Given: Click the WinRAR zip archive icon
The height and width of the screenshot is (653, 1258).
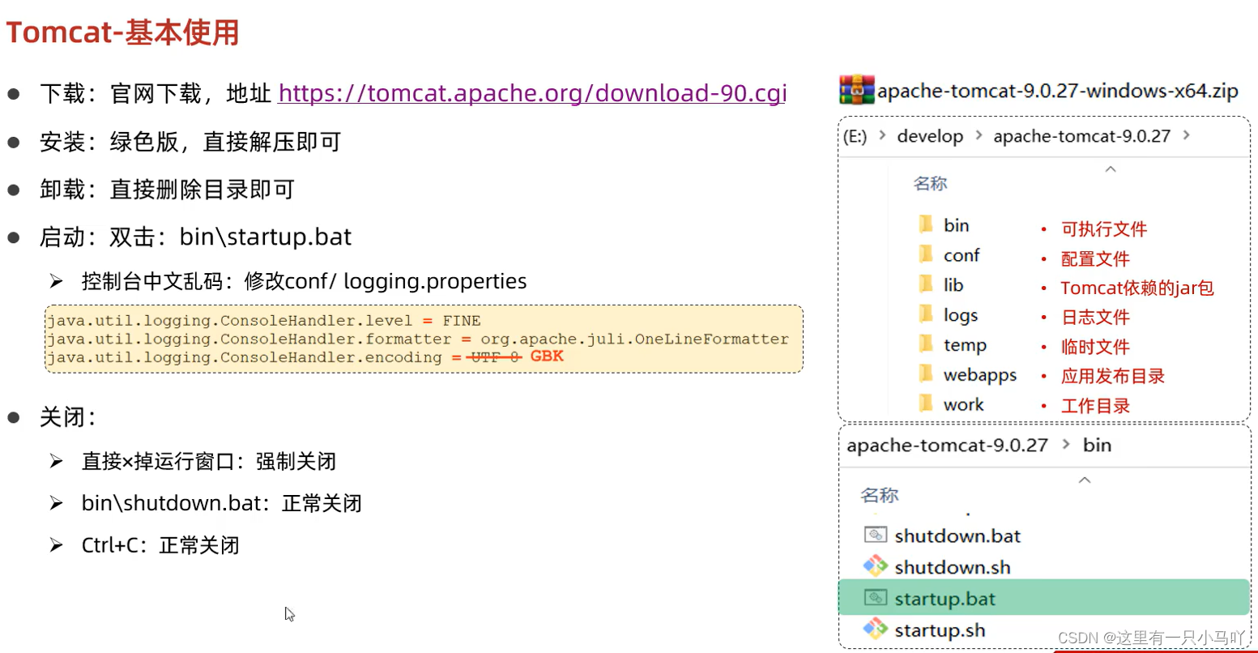Looking at the screenshot, I should [856, 90].
